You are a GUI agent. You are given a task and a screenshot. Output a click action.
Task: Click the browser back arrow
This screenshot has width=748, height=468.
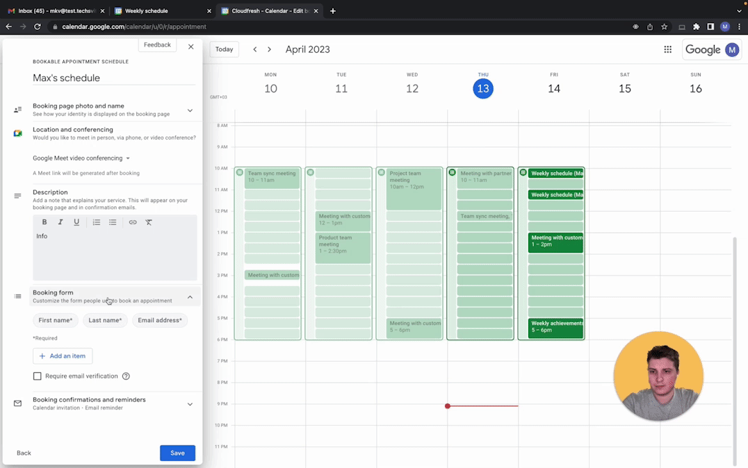tap(8, 26)
